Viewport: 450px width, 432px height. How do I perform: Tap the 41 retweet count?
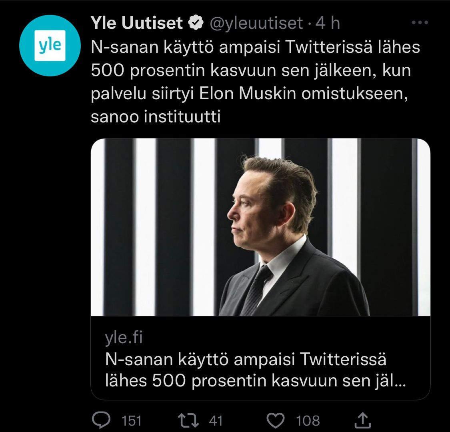(216, 420)
